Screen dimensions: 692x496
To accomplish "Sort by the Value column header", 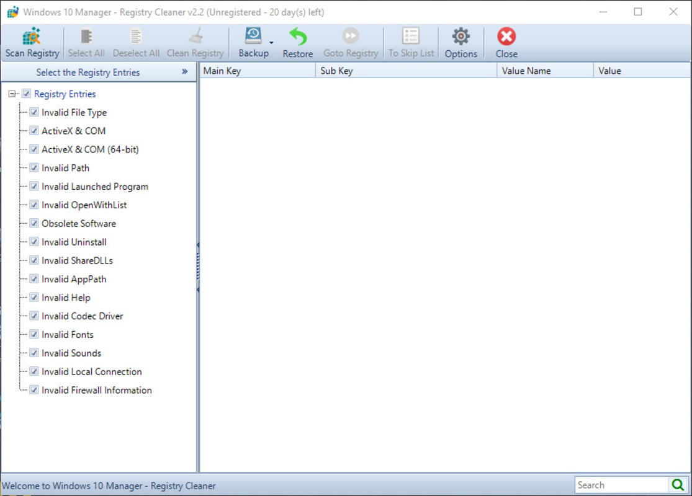I will [x=642, y=71].
